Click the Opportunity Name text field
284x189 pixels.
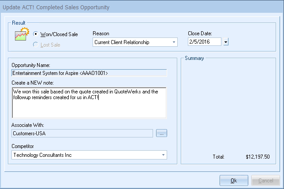89,73
